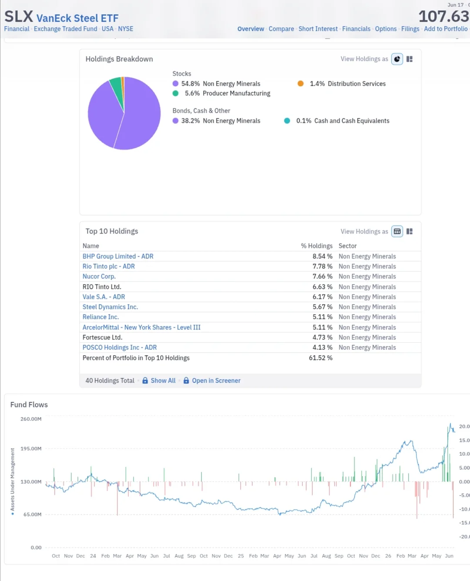Open the Filings tab
This screenshot has height=581, width=470.
tap(410, 29)
